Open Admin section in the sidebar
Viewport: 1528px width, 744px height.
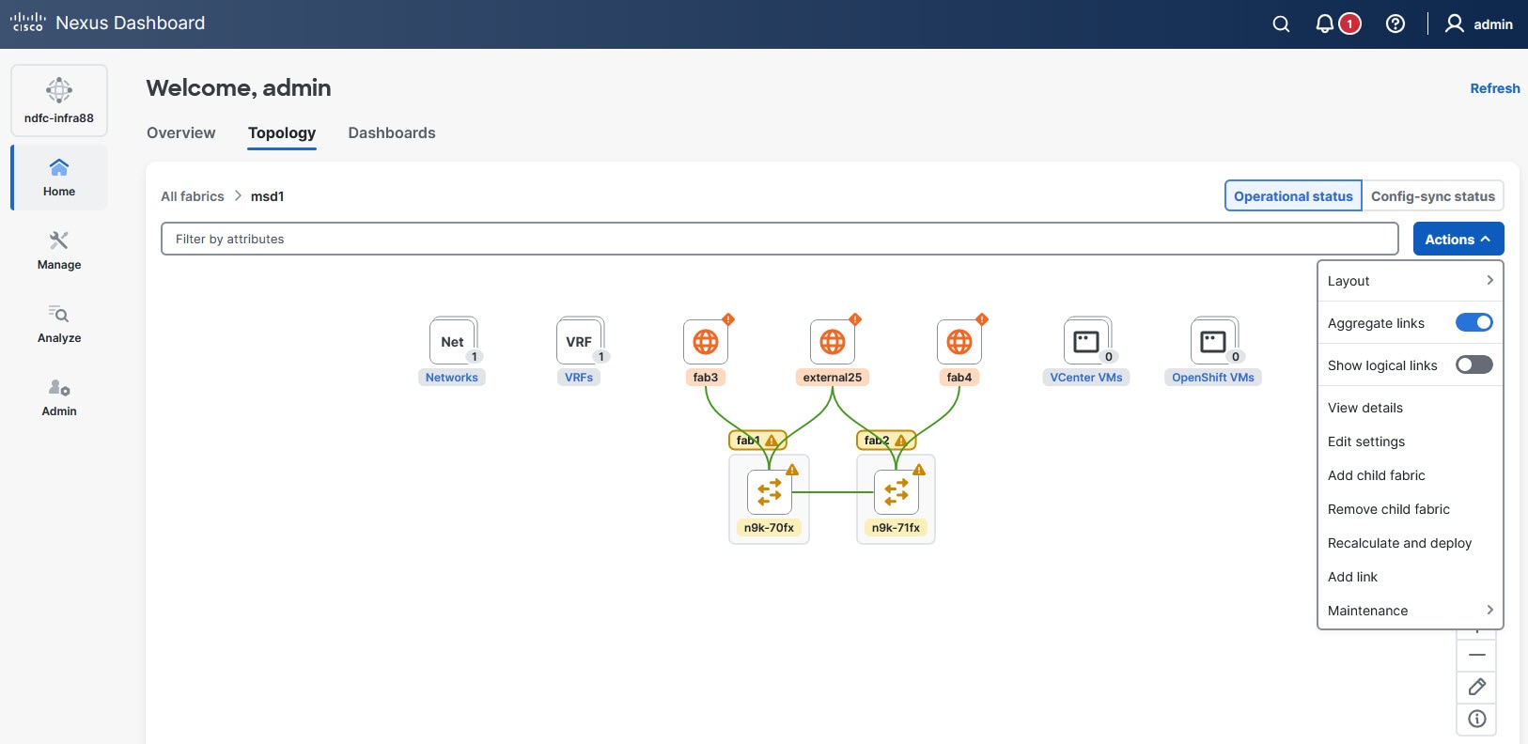(59, 397)
